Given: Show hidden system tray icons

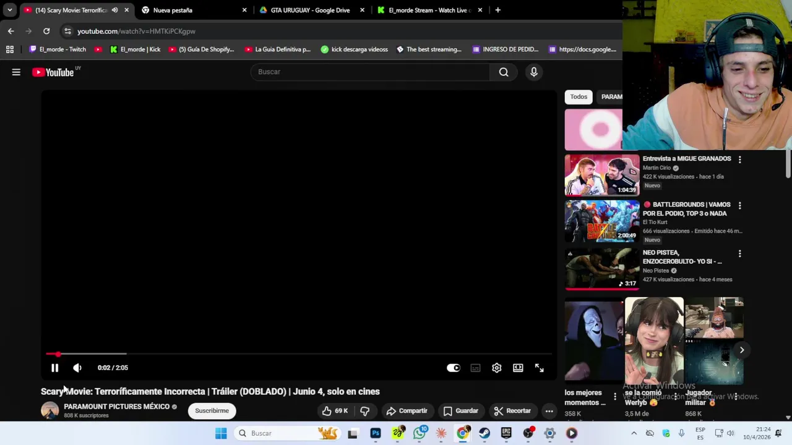Looking at the screenshot, I should click(x=634, y=433).
